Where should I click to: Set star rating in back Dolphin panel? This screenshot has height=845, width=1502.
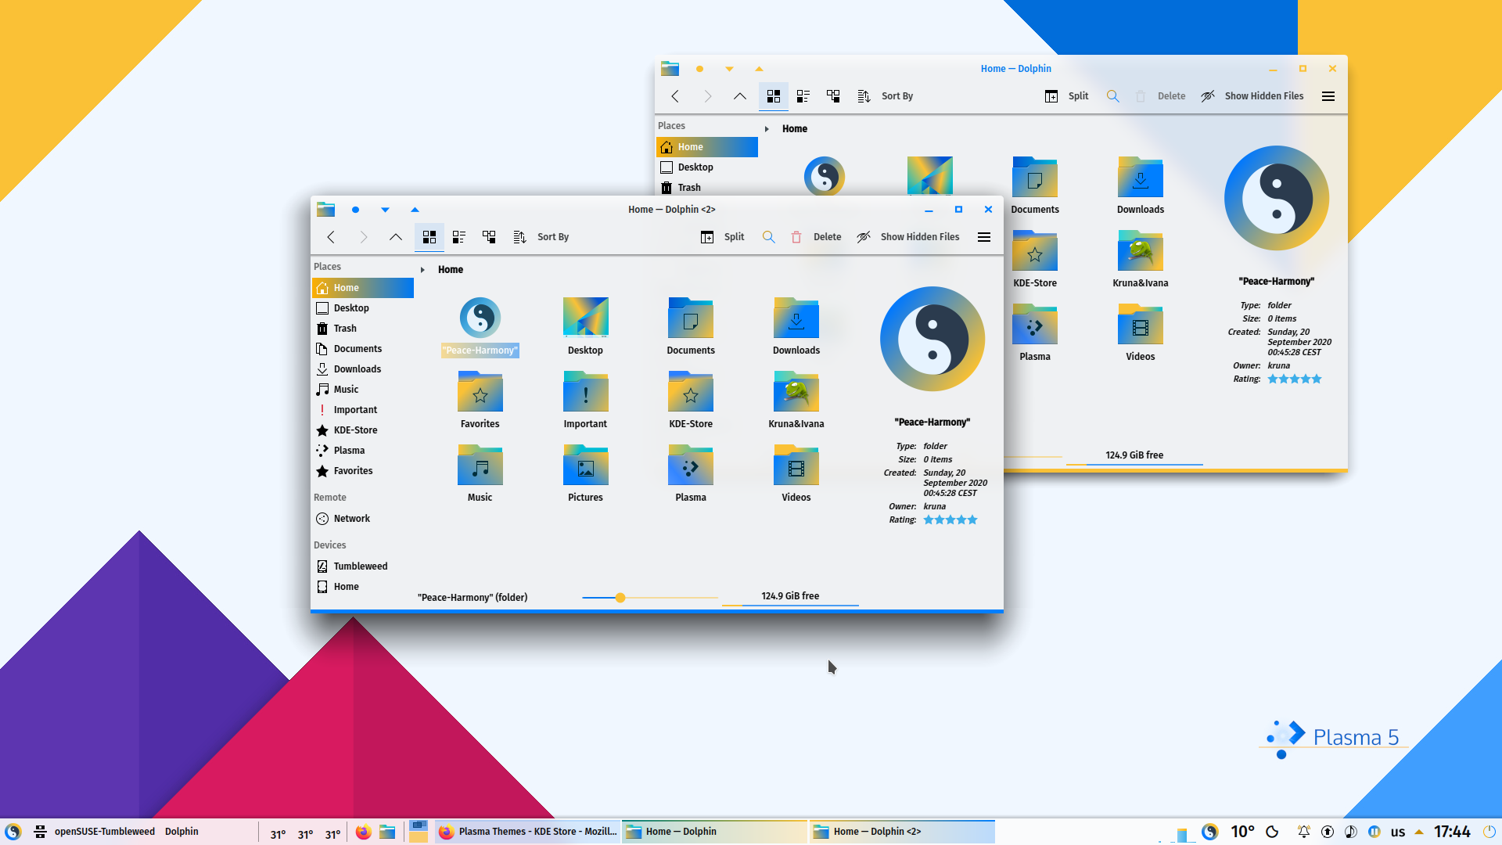pyautogui.click(x=1295, y=379)
